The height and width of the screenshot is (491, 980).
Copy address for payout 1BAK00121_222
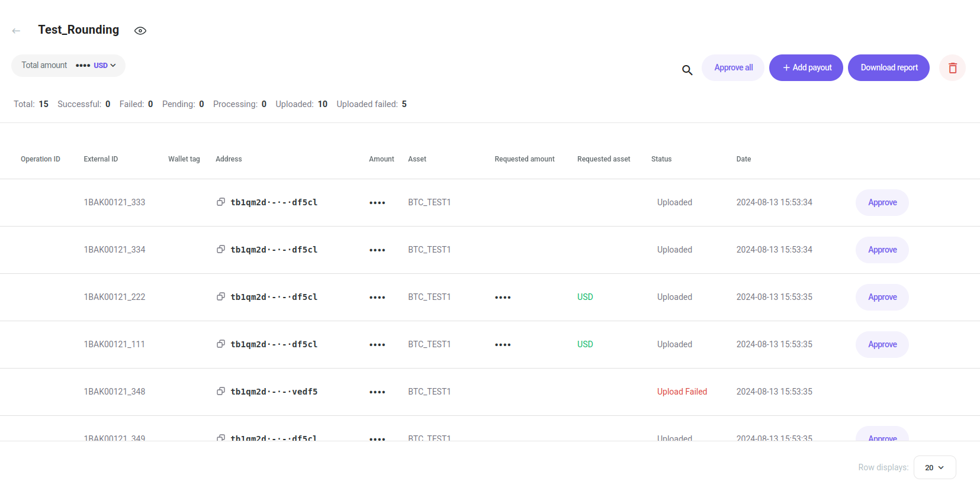221,297
